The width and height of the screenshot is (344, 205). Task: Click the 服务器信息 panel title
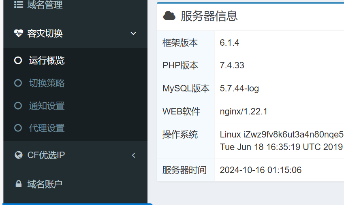[209, 16]
